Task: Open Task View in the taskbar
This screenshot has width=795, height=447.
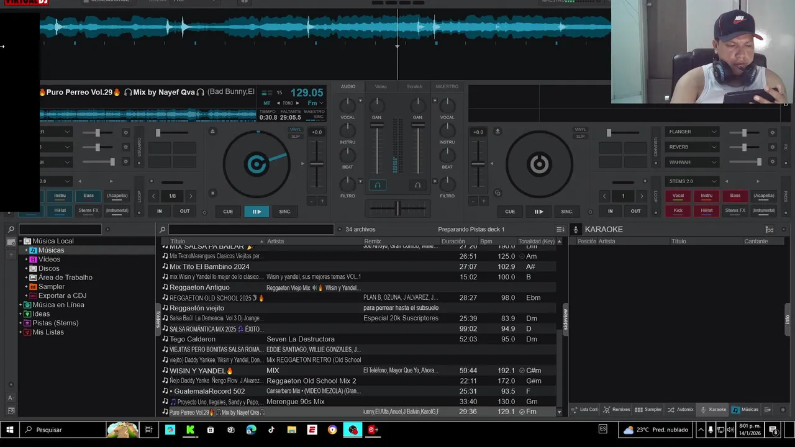Action: 149,430
